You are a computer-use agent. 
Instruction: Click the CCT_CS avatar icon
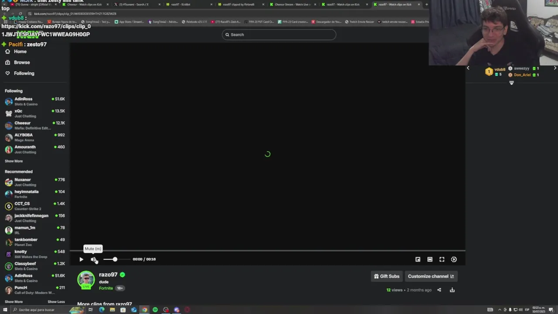pos(9,206)
